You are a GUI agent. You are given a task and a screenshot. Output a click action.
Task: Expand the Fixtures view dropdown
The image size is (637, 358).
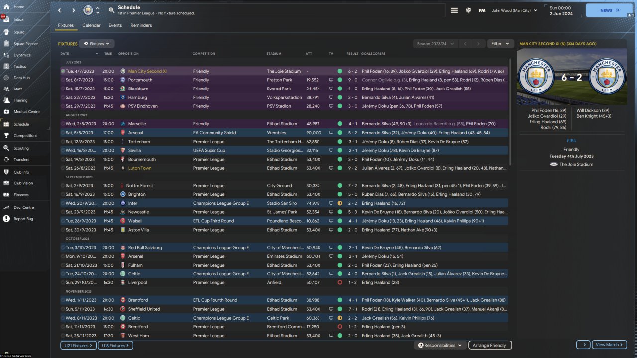tap(97, 44)
